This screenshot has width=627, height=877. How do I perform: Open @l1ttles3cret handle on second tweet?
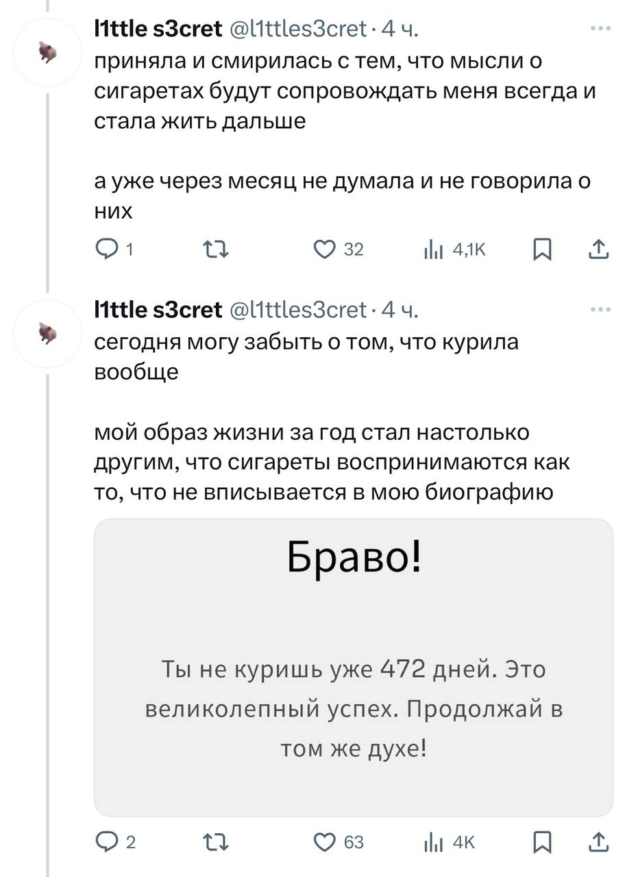[x=302, y=310]
